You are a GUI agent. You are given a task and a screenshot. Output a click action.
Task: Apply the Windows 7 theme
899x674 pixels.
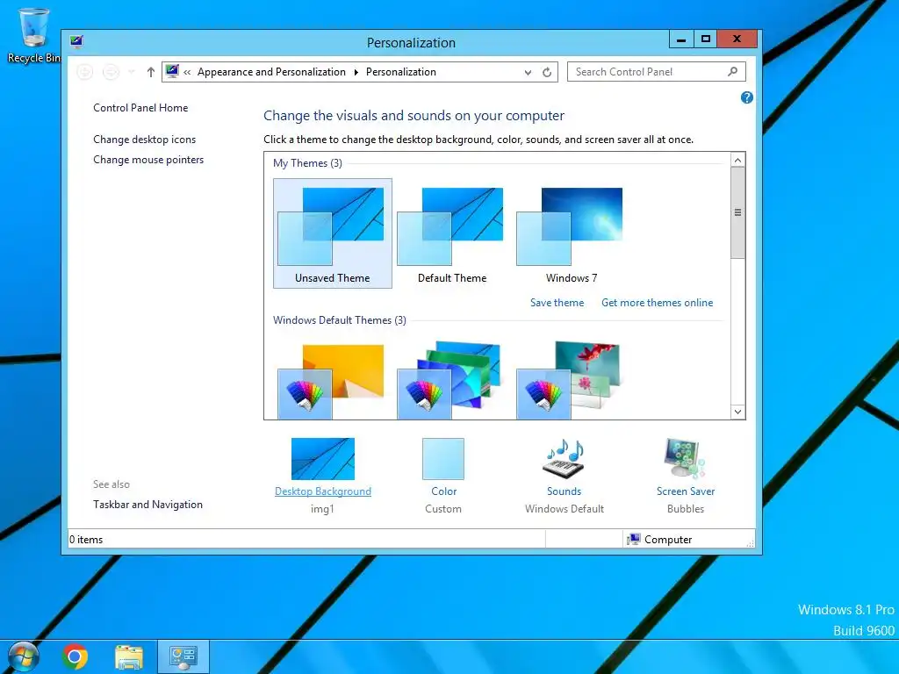(571, 233)
